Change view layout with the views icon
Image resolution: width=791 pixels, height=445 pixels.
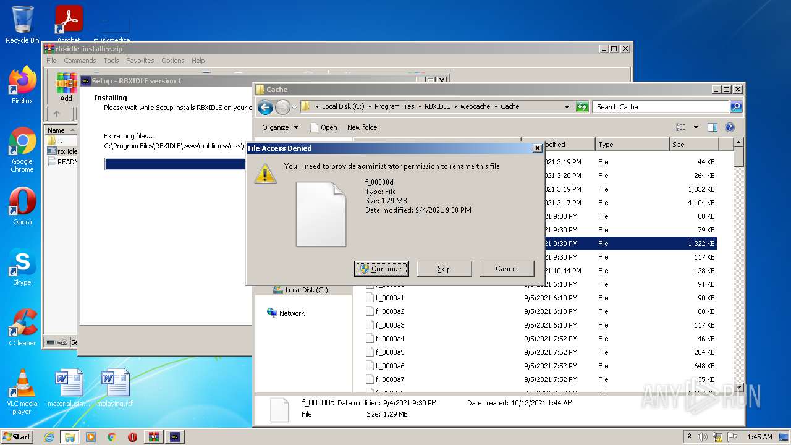(x=681, y=127)
